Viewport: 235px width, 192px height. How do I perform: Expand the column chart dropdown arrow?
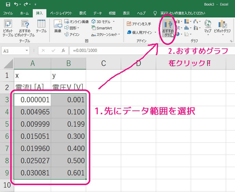(x=181, y=22)
